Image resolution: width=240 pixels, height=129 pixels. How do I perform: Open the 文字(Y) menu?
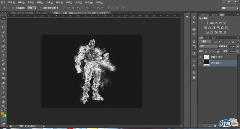pyautogui.click(x=49, y=2)
